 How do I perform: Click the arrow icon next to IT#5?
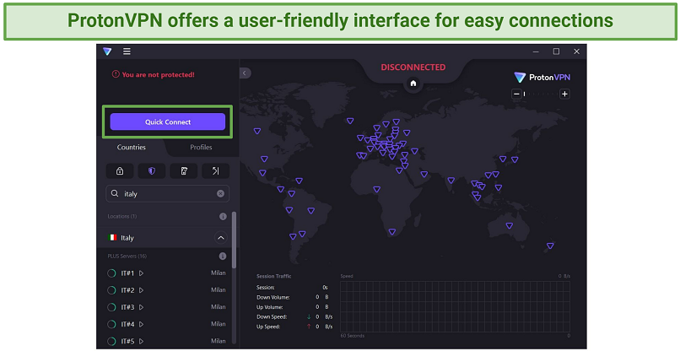(142, 342)
